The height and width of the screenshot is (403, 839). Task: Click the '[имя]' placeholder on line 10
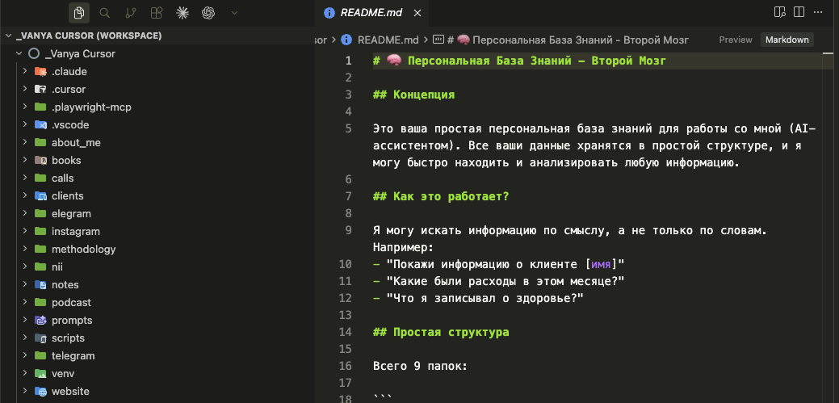click(602, 264)
